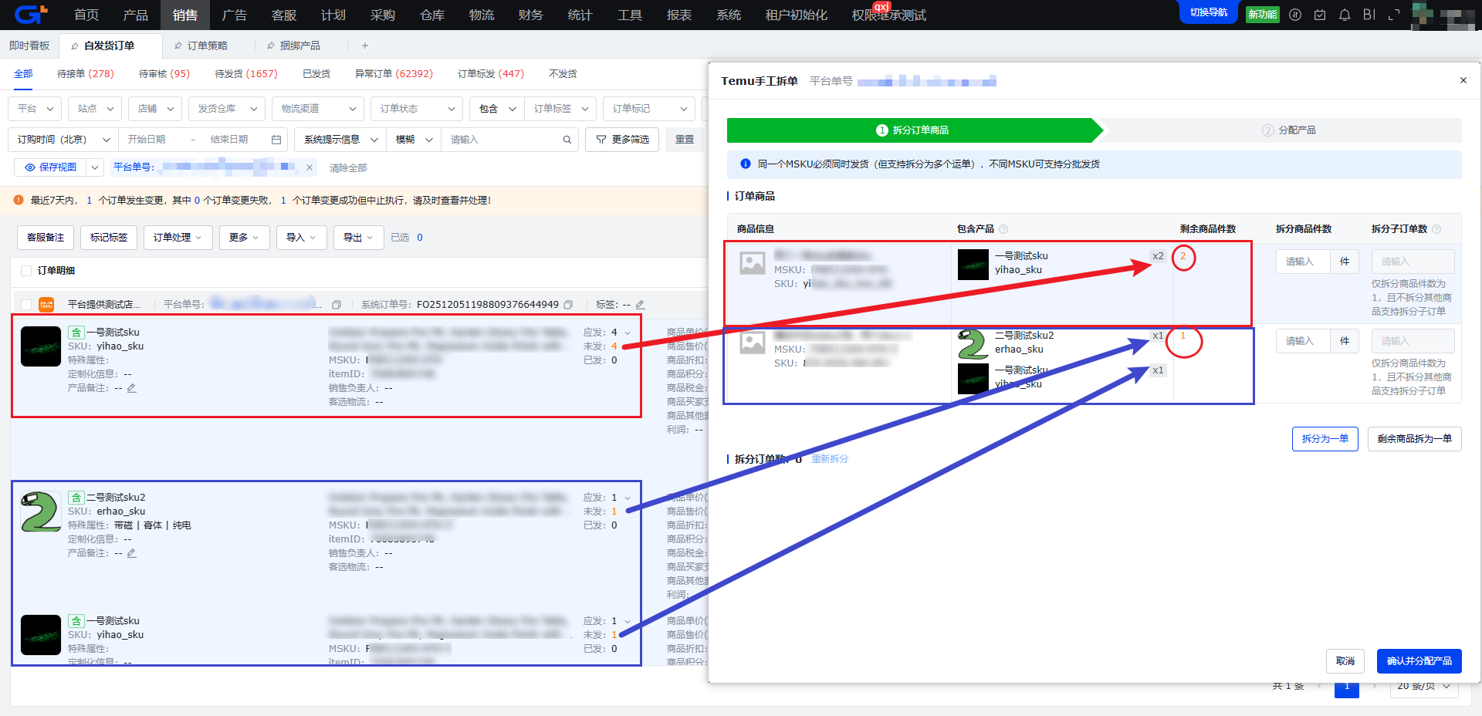Image resolution: width=1482 pixels, height=716 pixels.
Task: Cancel the split order dialog
Action: (x=1345, y=661)
